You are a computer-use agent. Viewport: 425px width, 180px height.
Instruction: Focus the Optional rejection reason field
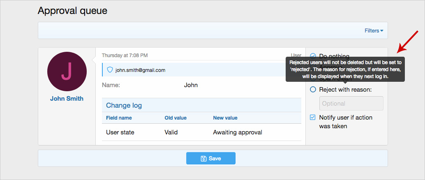(351, 103)
